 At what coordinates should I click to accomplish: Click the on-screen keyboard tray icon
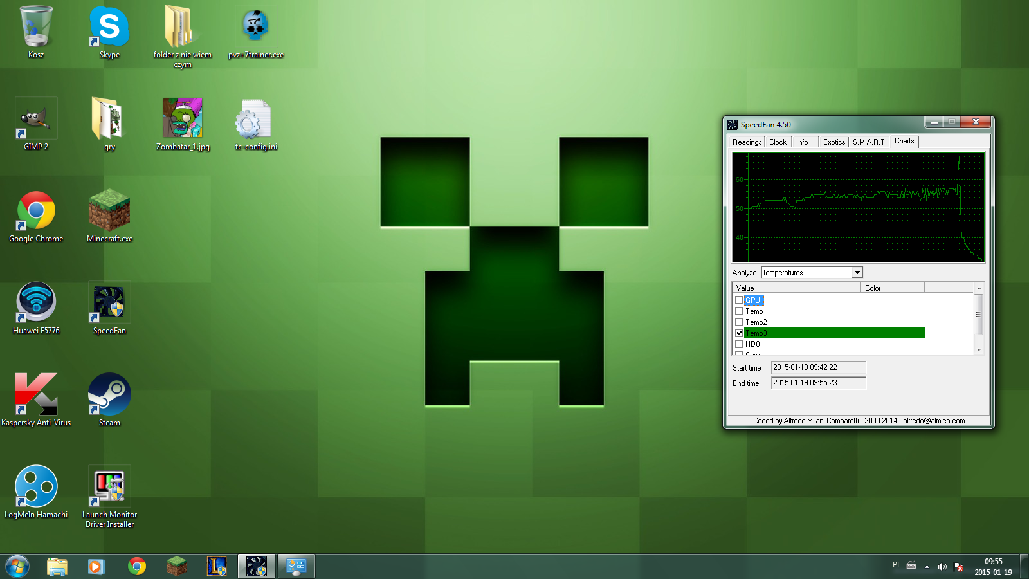pyautogui.click(x=911, y=565)
